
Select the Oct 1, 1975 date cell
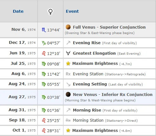[x=19, y=130]
